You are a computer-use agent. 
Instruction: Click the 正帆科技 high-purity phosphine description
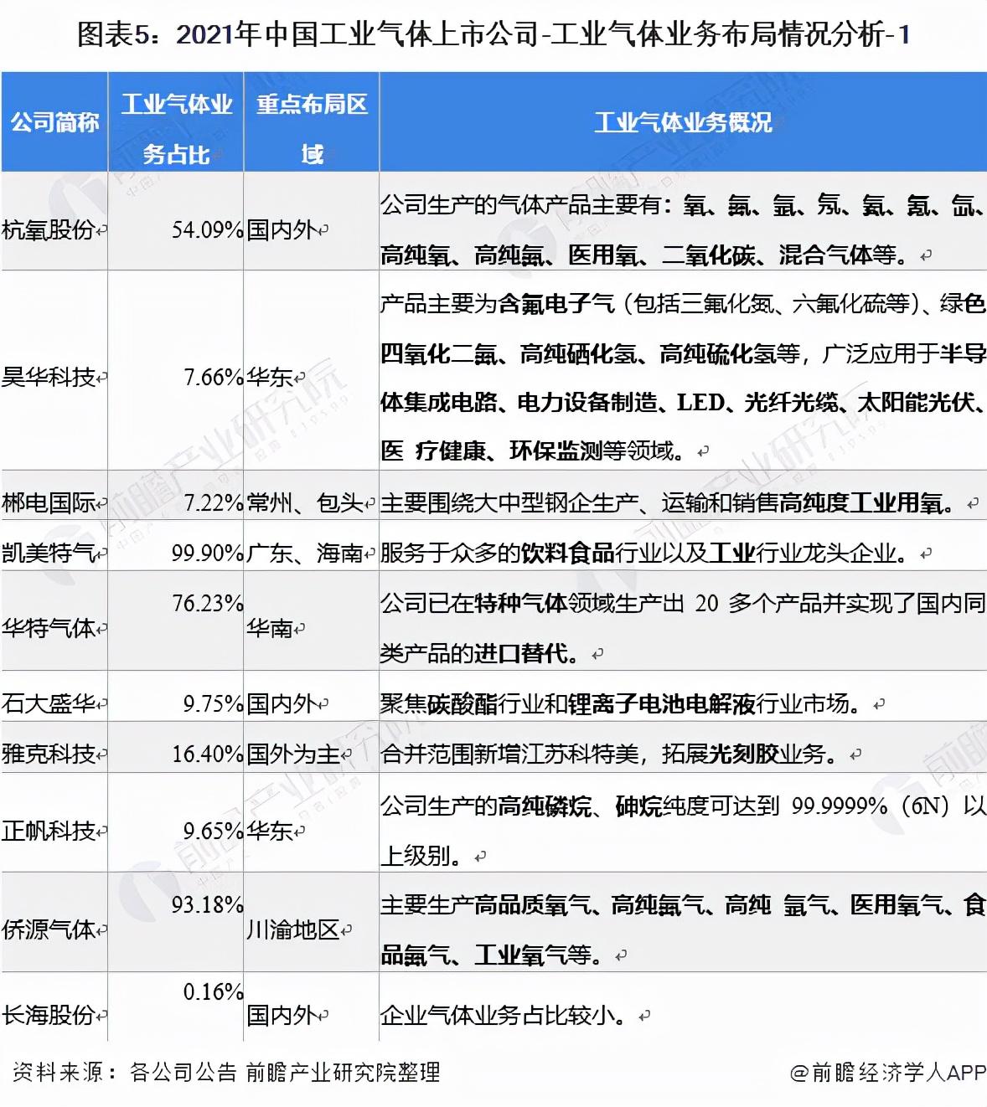tap(682, 831)
